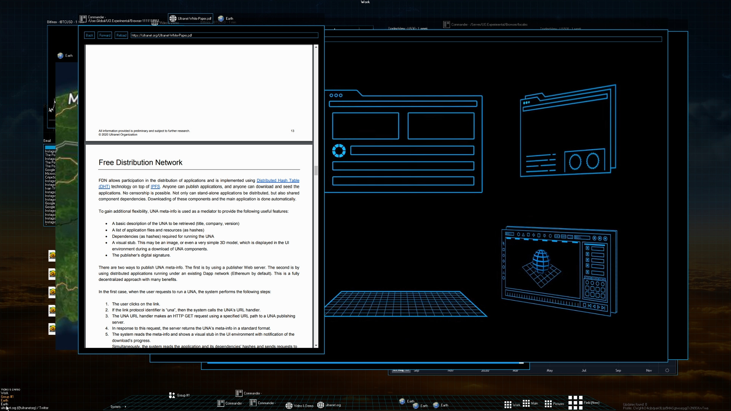Open the Field (New) grid icon

tap(575, 403)
